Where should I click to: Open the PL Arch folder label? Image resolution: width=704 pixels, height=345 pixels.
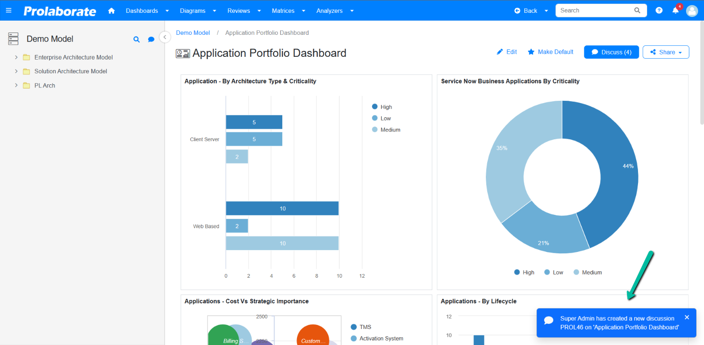tap(45, 86)
